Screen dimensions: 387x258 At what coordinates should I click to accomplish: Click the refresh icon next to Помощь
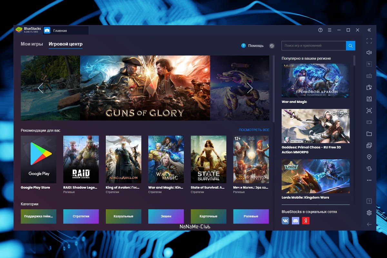coord(272,46)
